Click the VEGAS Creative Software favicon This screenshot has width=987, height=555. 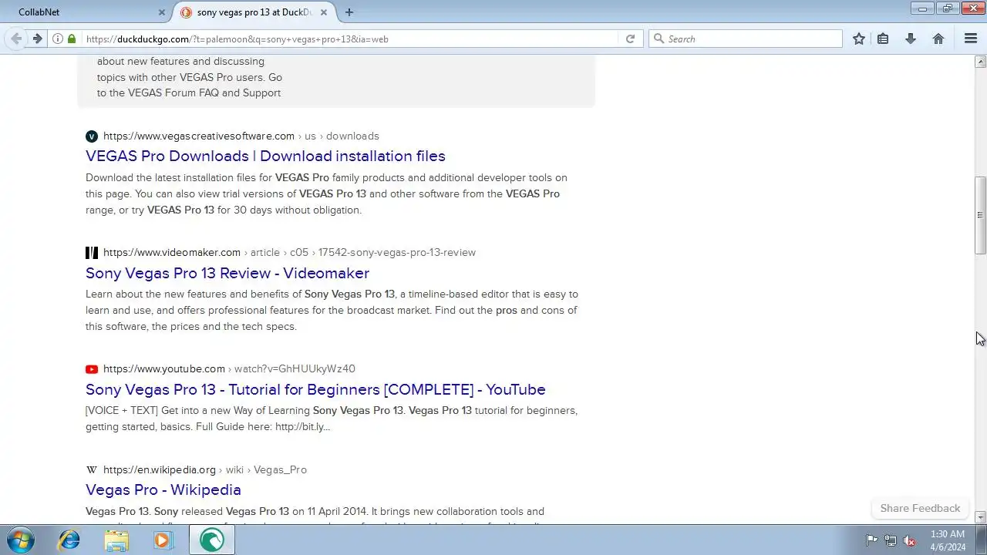[x=92, y=136]
